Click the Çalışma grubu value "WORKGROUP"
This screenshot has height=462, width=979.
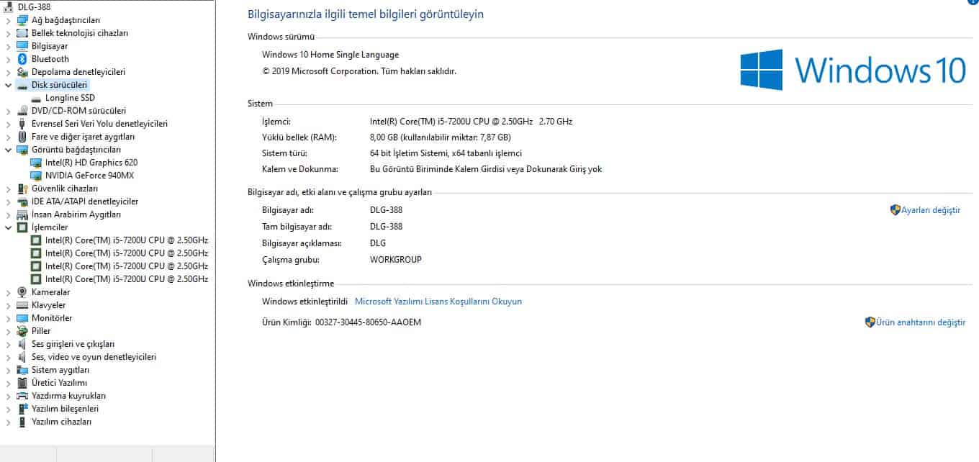[396, 260]
